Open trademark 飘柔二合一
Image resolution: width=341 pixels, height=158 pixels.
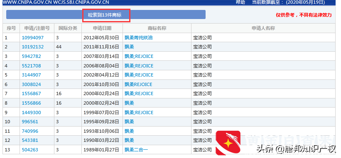(136, 150)
